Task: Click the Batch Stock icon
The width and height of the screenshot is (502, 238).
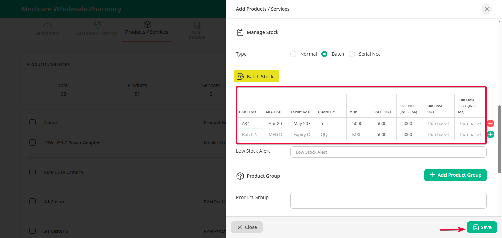Action: (x=240, y=77)
